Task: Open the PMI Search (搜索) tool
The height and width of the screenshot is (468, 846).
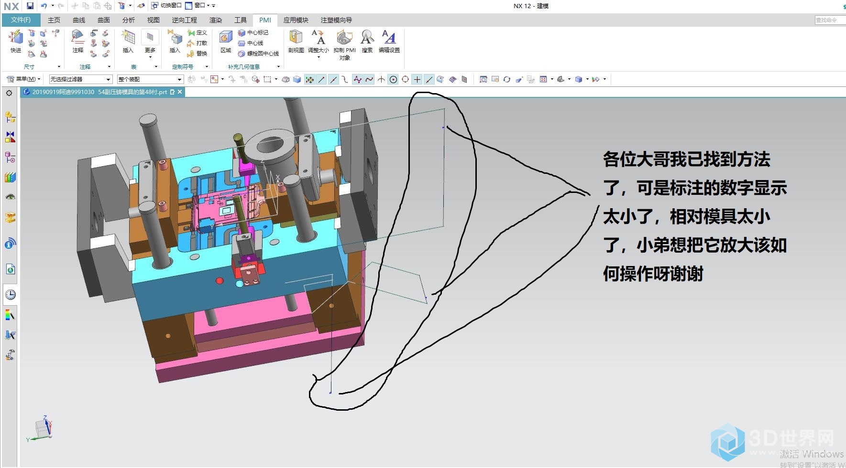Action: 367,41
